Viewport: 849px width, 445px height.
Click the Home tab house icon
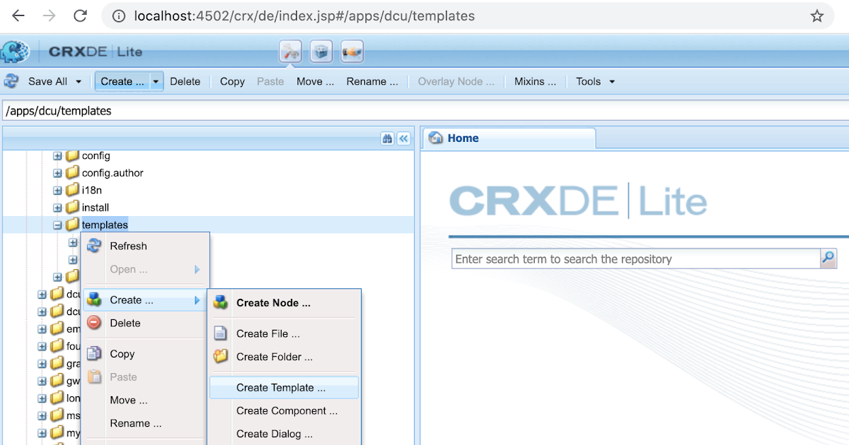pos(437,138)
